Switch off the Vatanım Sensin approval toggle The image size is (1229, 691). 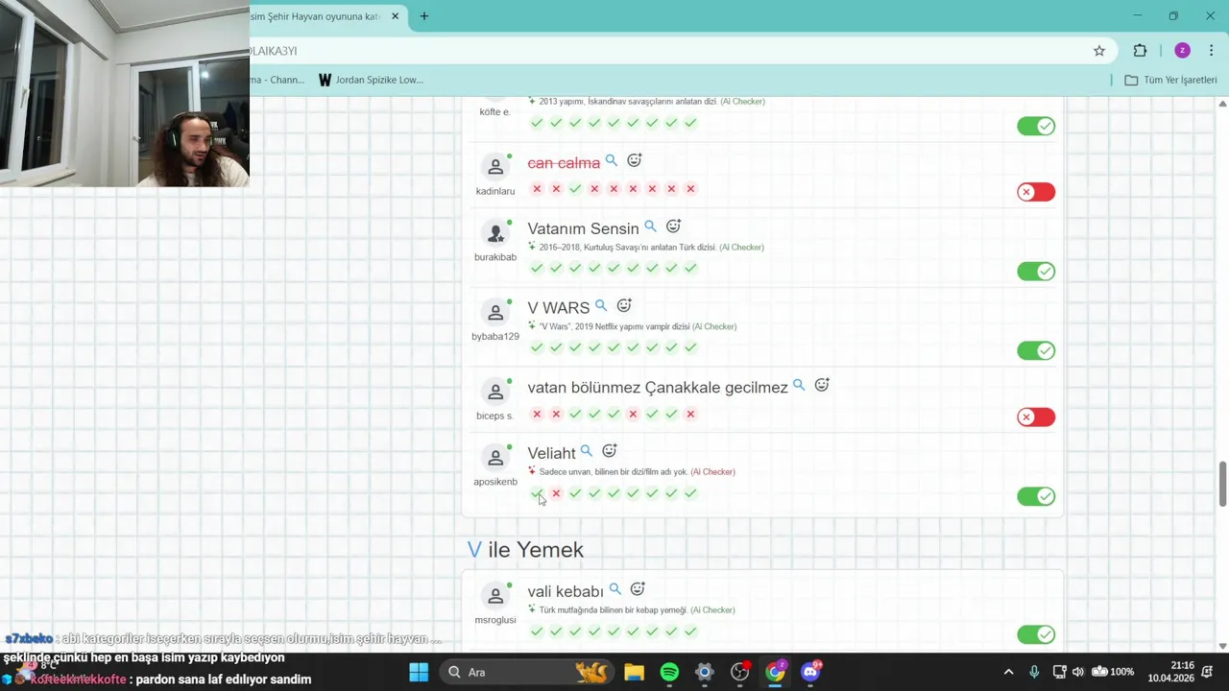pos(1036,272)
